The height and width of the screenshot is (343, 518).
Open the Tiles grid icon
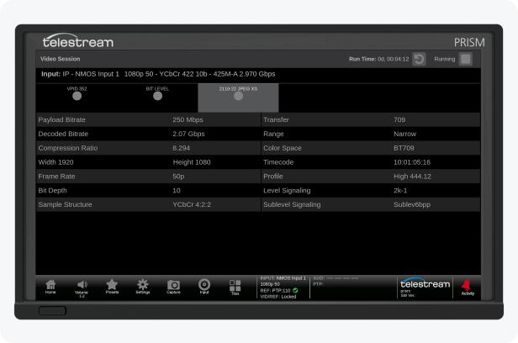(235, 288)
